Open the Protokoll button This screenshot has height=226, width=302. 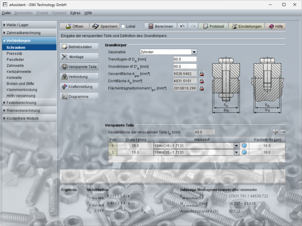[212, 26]
